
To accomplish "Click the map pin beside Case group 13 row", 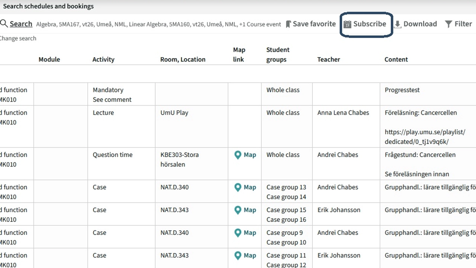I will click(x=238, y=187).
